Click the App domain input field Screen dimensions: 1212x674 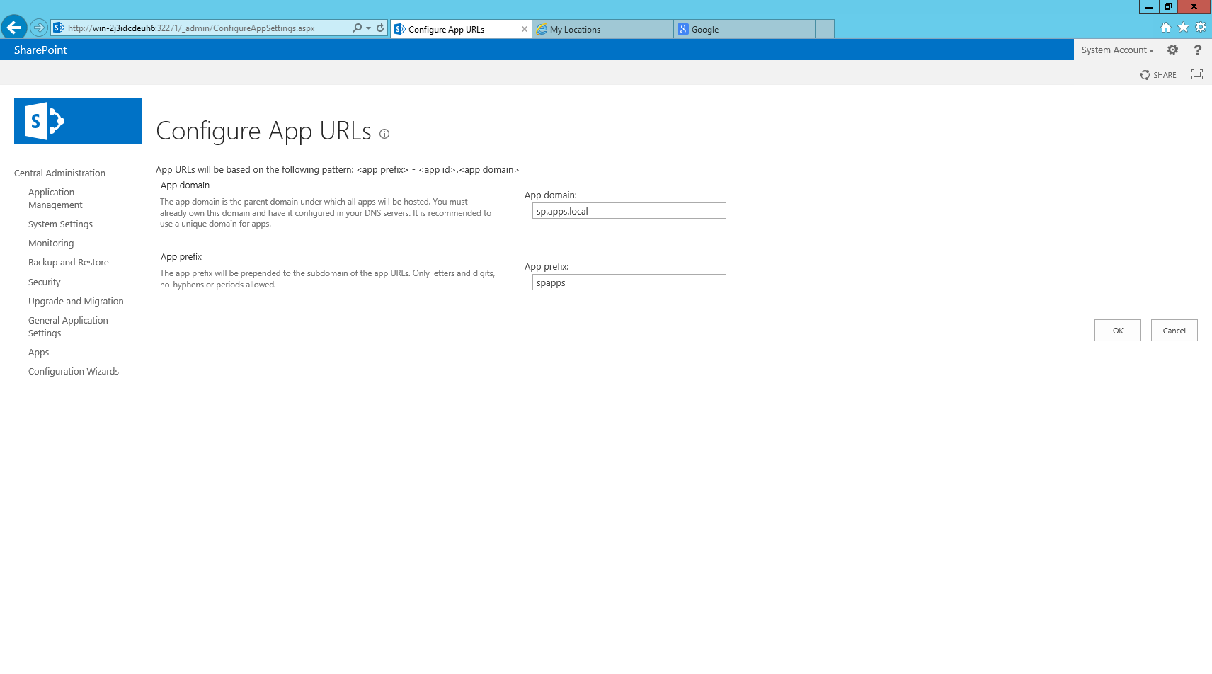point(629,211)
